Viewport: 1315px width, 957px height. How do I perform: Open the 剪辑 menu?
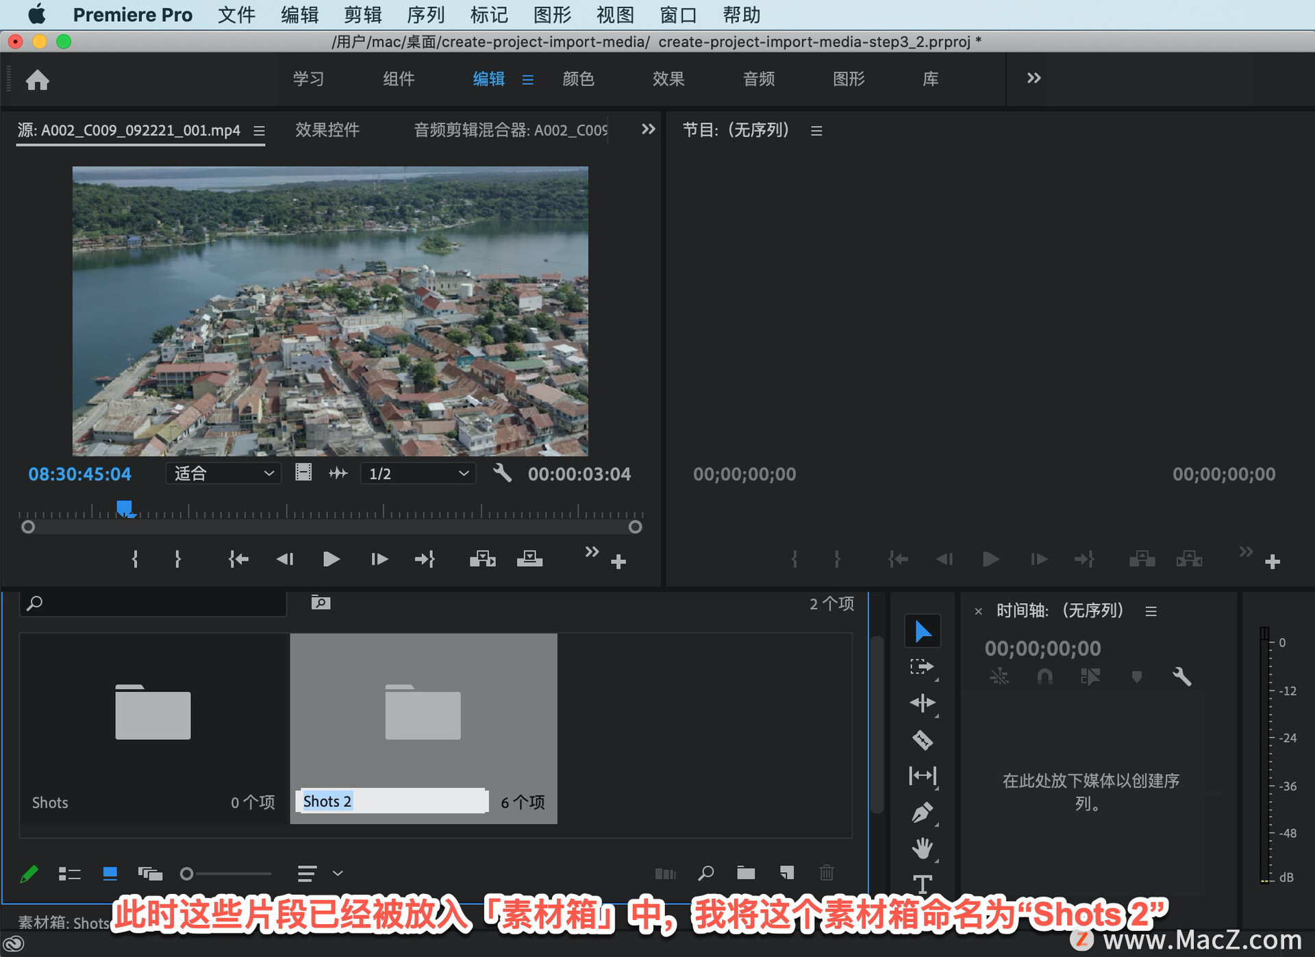362,14
